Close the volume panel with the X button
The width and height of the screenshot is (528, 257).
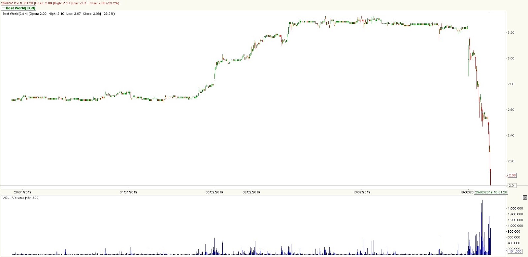525,198
